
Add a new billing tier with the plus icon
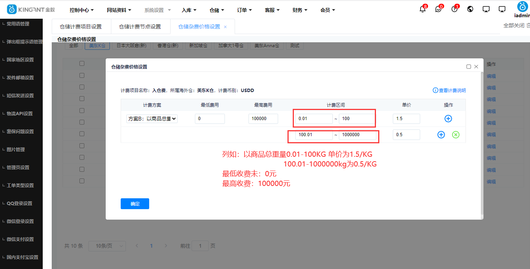(448, 119)
